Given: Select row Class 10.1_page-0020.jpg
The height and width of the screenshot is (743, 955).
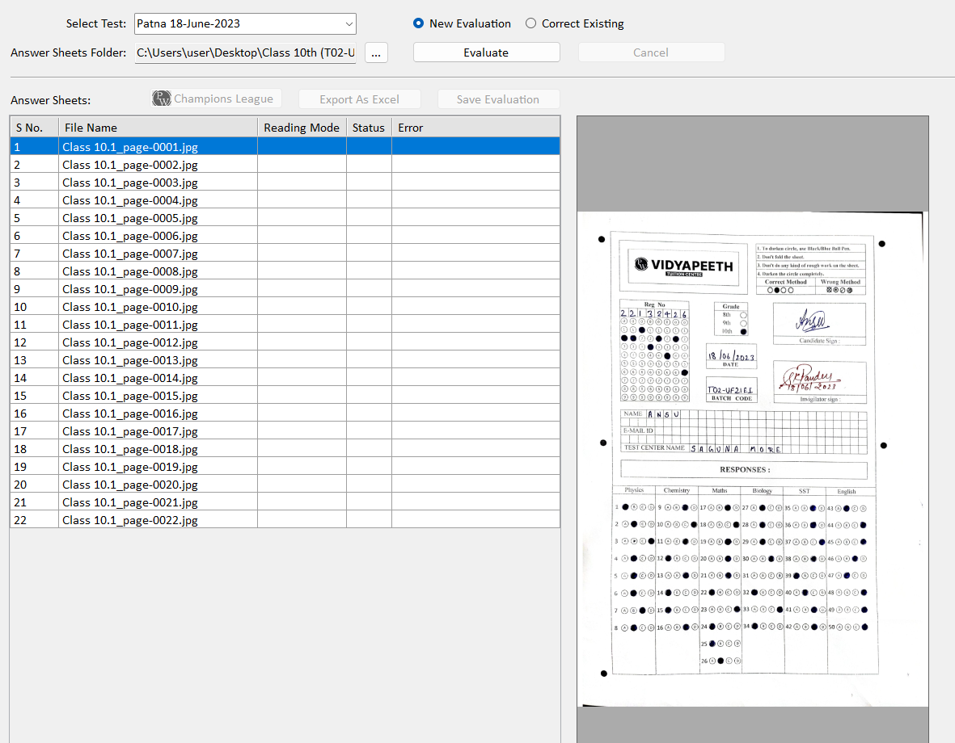Looking at the screenshot, I should (x=285, y=485).
